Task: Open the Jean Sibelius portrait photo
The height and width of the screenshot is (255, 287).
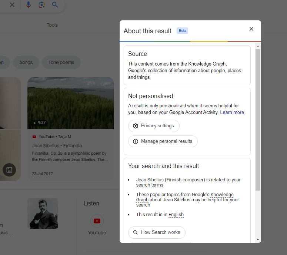Action: [43, 213]
